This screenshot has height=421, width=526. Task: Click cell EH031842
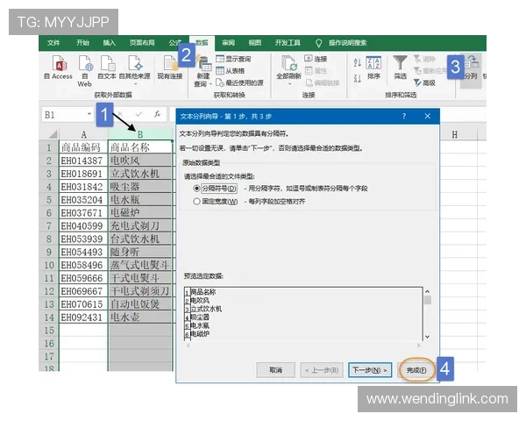(83, 187)
